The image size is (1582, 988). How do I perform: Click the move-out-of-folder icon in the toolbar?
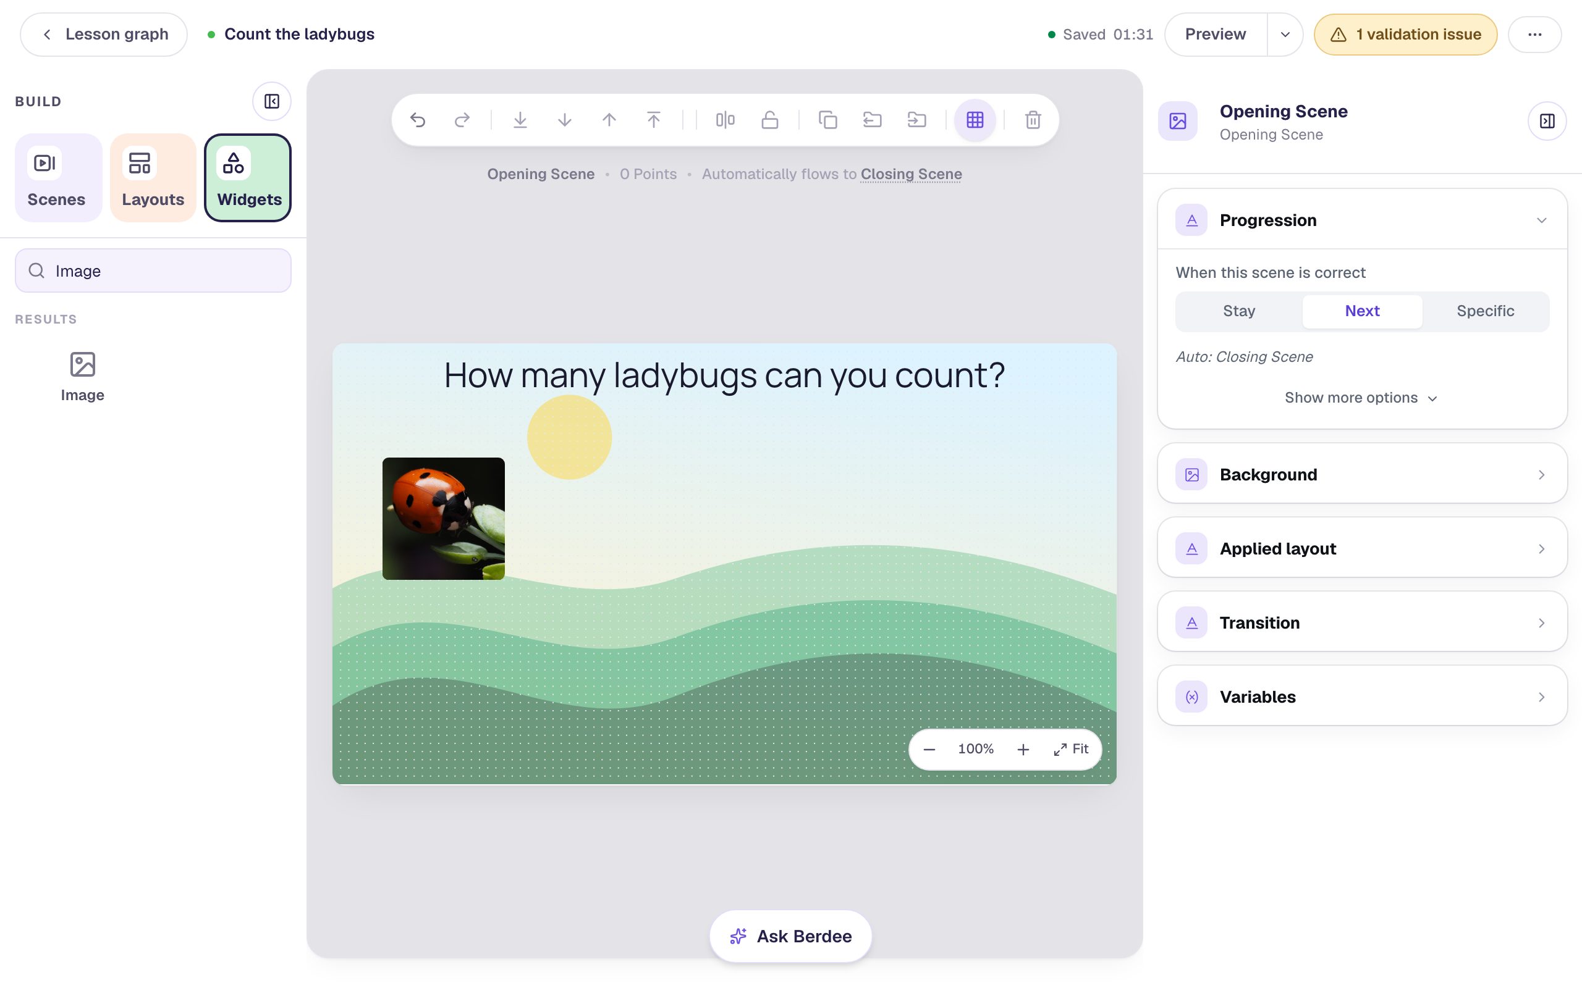click(x=872, y=120)
